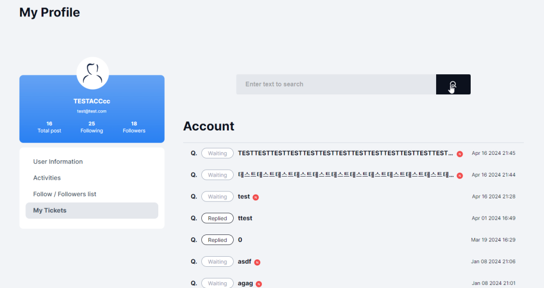Image resolution: width=544 pixels, height=288 pixels.
Task: Click the 16 Total post stat
Action: pyautogui.click(x=49, y=127)
